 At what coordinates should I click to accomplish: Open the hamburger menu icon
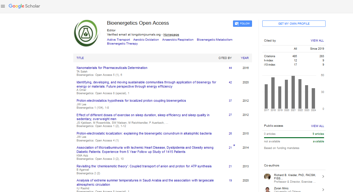[3, 6]
